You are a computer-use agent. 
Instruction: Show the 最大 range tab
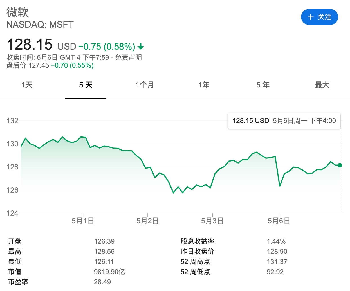point(322,85)
